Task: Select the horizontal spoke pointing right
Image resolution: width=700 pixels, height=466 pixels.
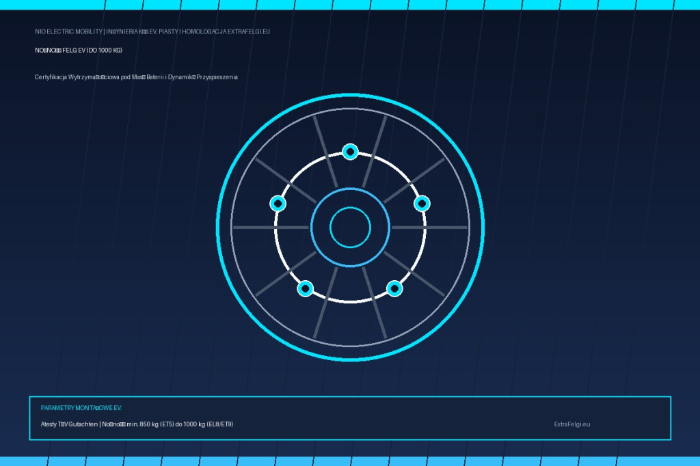Action: point(429,228)
